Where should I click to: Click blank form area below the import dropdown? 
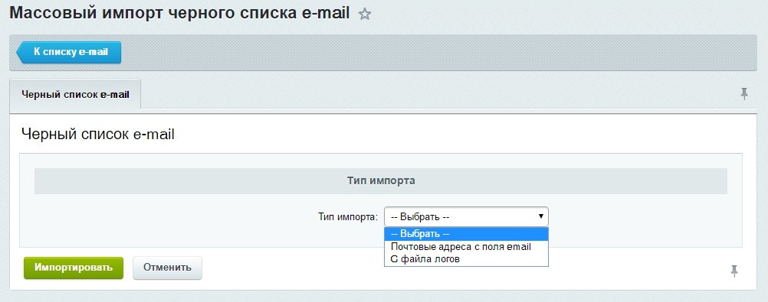point(196,235)
